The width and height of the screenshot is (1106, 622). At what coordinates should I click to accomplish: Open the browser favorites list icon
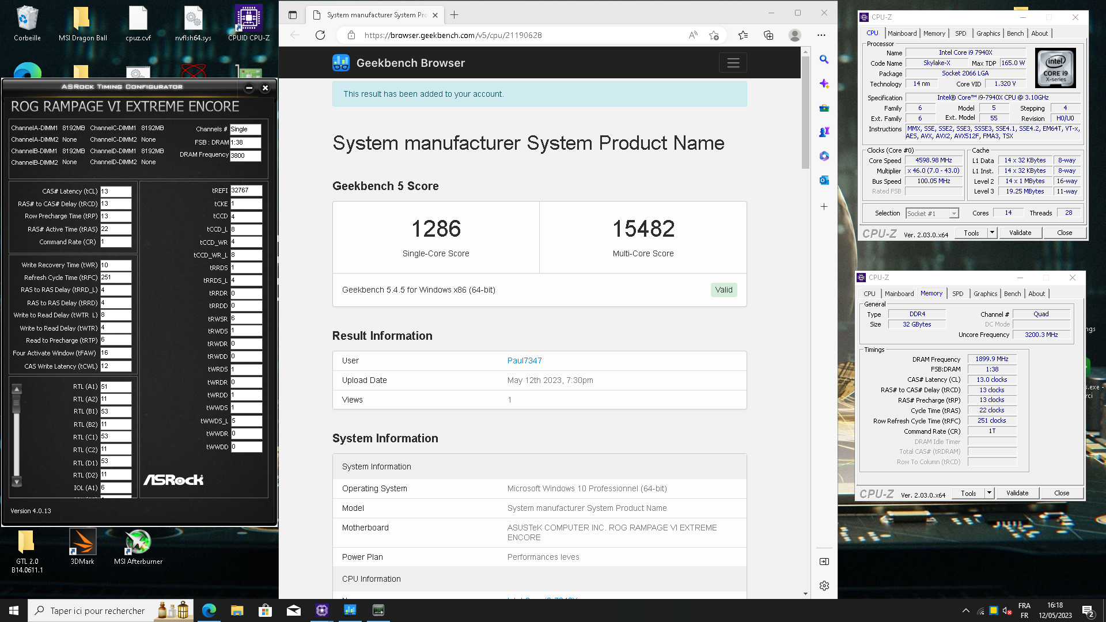(743, 35)
